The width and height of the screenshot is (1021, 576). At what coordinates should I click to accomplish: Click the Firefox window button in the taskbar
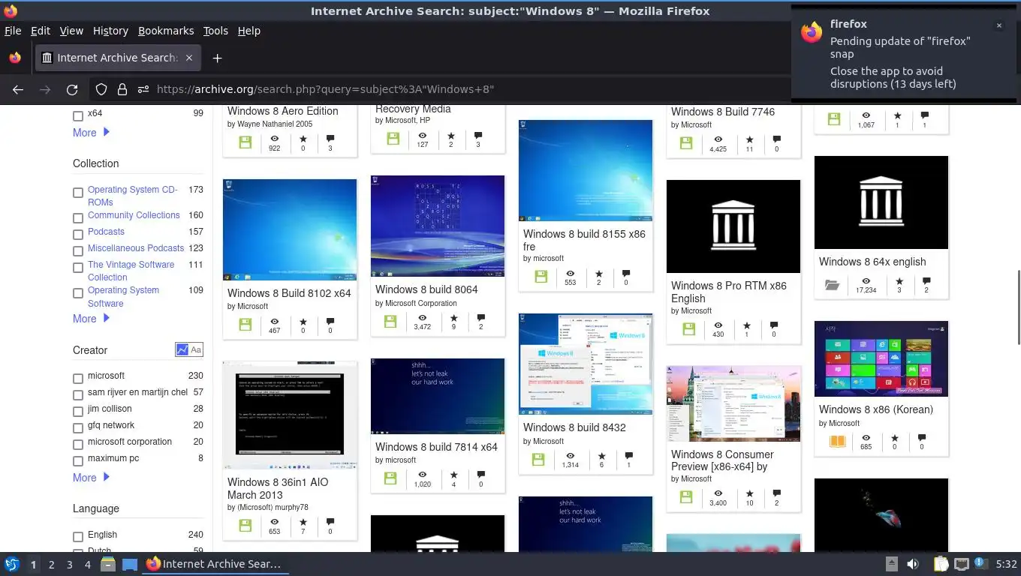[215, 564]
